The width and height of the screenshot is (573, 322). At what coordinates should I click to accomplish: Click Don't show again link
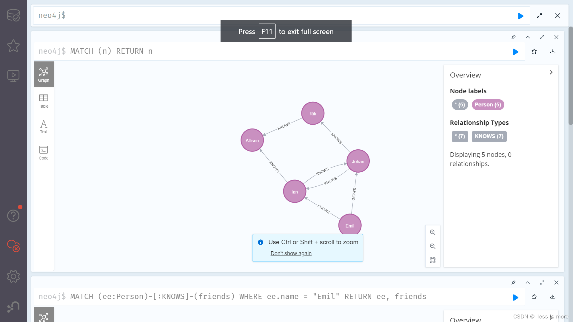pyautogui.click(x=291, y=253)
